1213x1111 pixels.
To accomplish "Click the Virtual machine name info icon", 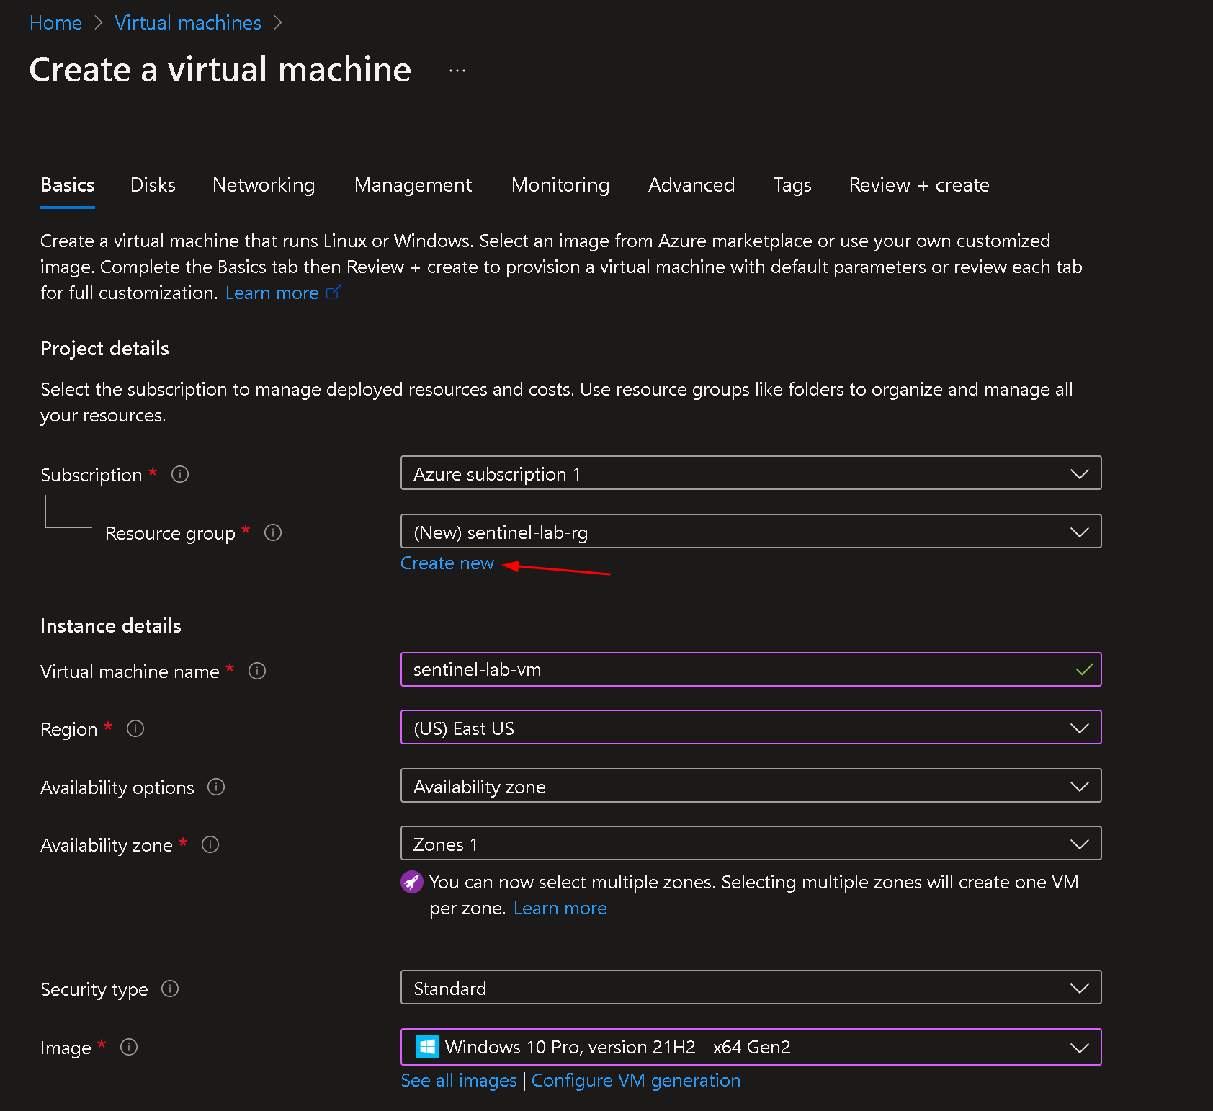I will pyautogui.click(x=257, y=671).
